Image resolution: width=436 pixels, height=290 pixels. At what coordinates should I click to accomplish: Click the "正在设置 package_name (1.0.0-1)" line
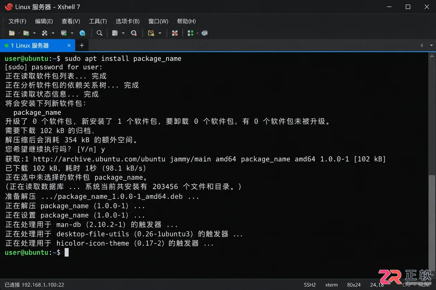point(75,215)
